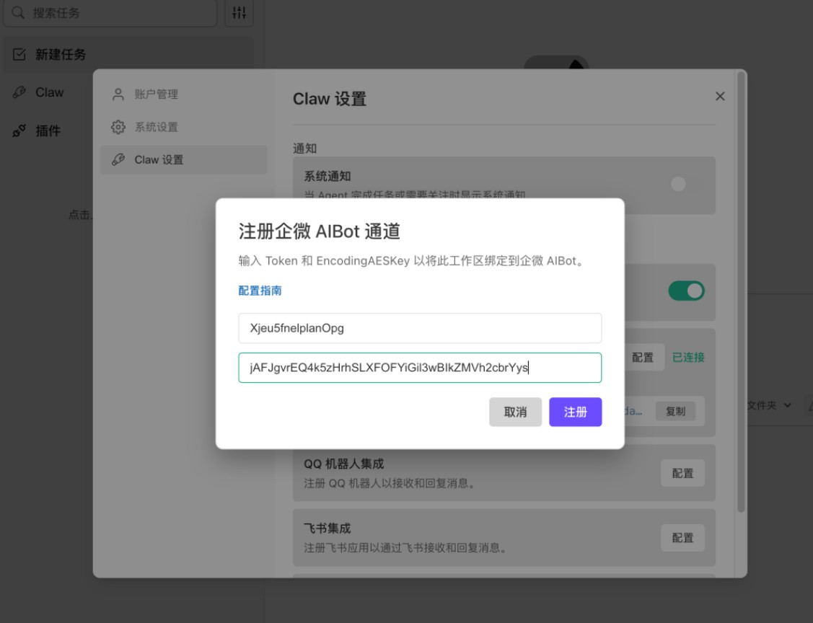The image size is (813, 623).
Task: Click the EncodingAESKey input field
Action: (421, 368)
